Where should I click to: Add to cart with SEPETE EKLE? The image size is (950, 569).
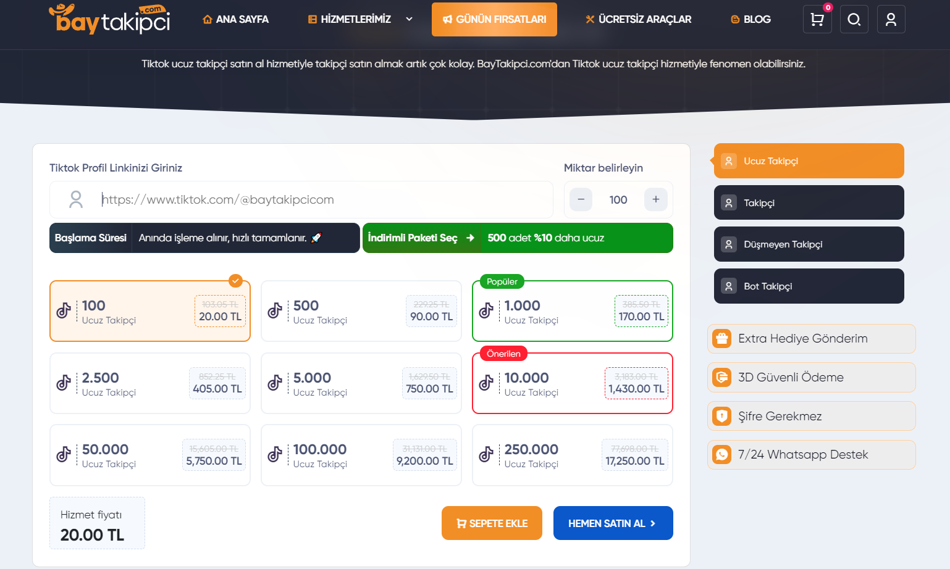tap(492, 523)
